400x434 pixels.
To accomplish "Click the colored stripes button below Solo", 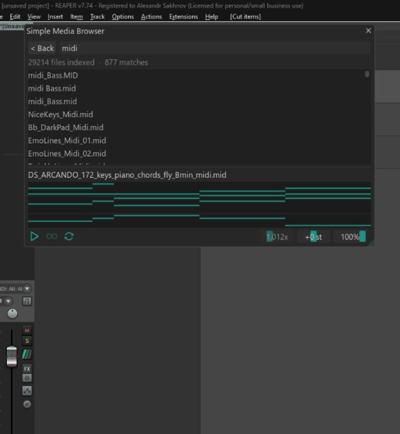I will (27, 354).
